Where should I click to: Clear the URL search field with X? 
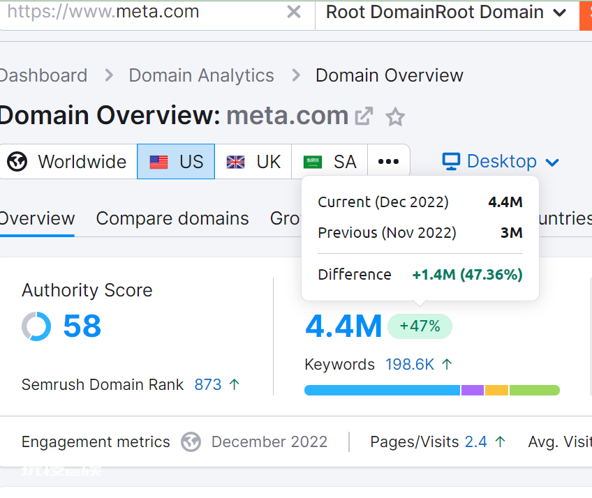coord(294,12)
